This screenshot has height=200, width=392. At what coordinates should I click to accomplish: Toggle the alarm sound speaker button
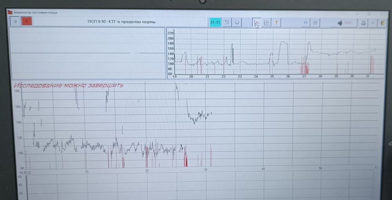pyautogui.click(x=344, y=23)
